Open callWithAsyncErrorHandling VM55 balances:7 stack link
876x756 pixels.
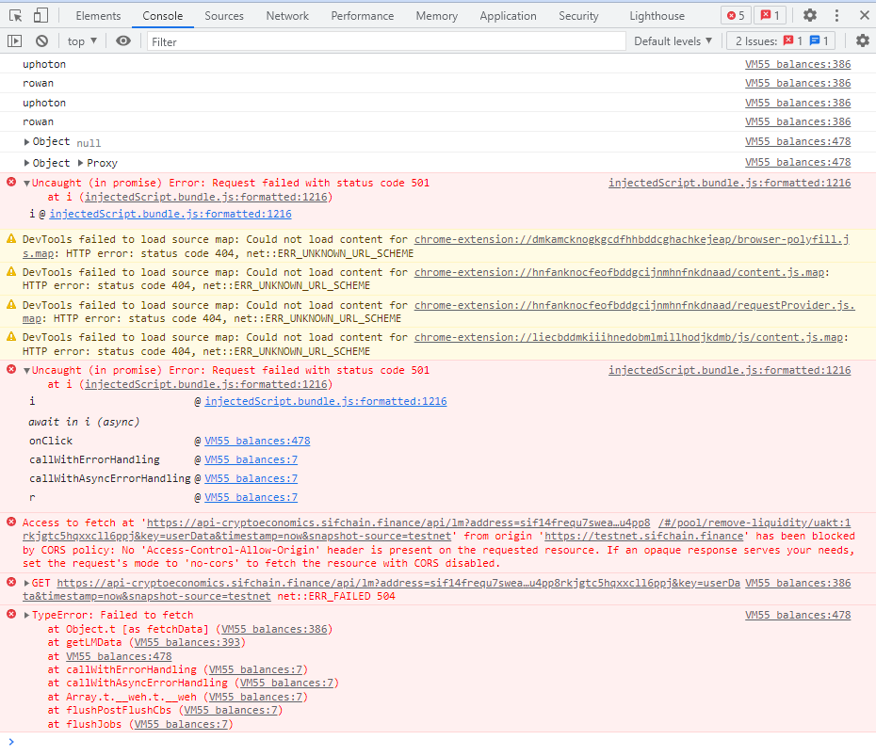251,478
